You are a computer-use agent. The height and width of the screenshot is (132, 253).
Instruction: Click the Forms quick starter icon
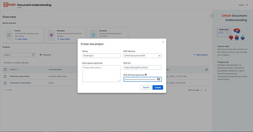tap(9, 35)
